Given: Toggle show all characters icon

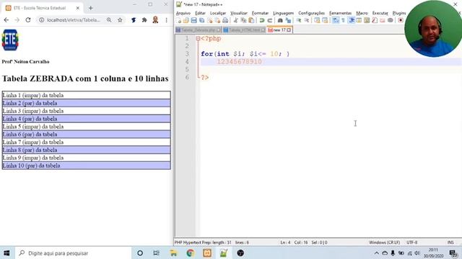Looking at the screenshot, I should coord(343,20).
